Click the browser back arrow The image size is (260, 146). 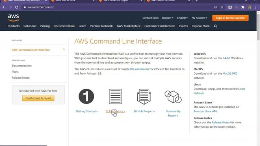pyautogui.click(x=4, y=7)
